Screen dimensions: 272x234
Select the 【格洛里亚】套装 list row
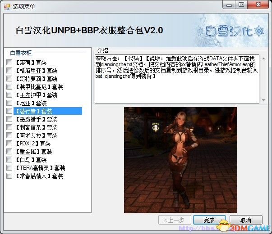click(37, 71)
